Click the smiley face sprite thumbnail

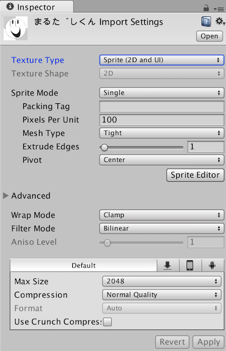[16, 28]
